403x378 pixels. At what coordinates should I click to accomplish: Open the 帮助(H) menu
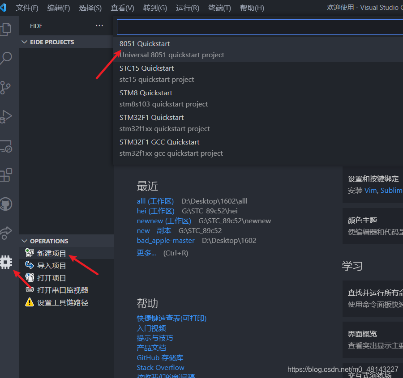pyautogui.click(x=252, y=8)
